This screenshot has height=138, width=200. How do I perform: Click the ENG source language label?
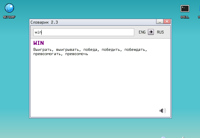point(142,32)
